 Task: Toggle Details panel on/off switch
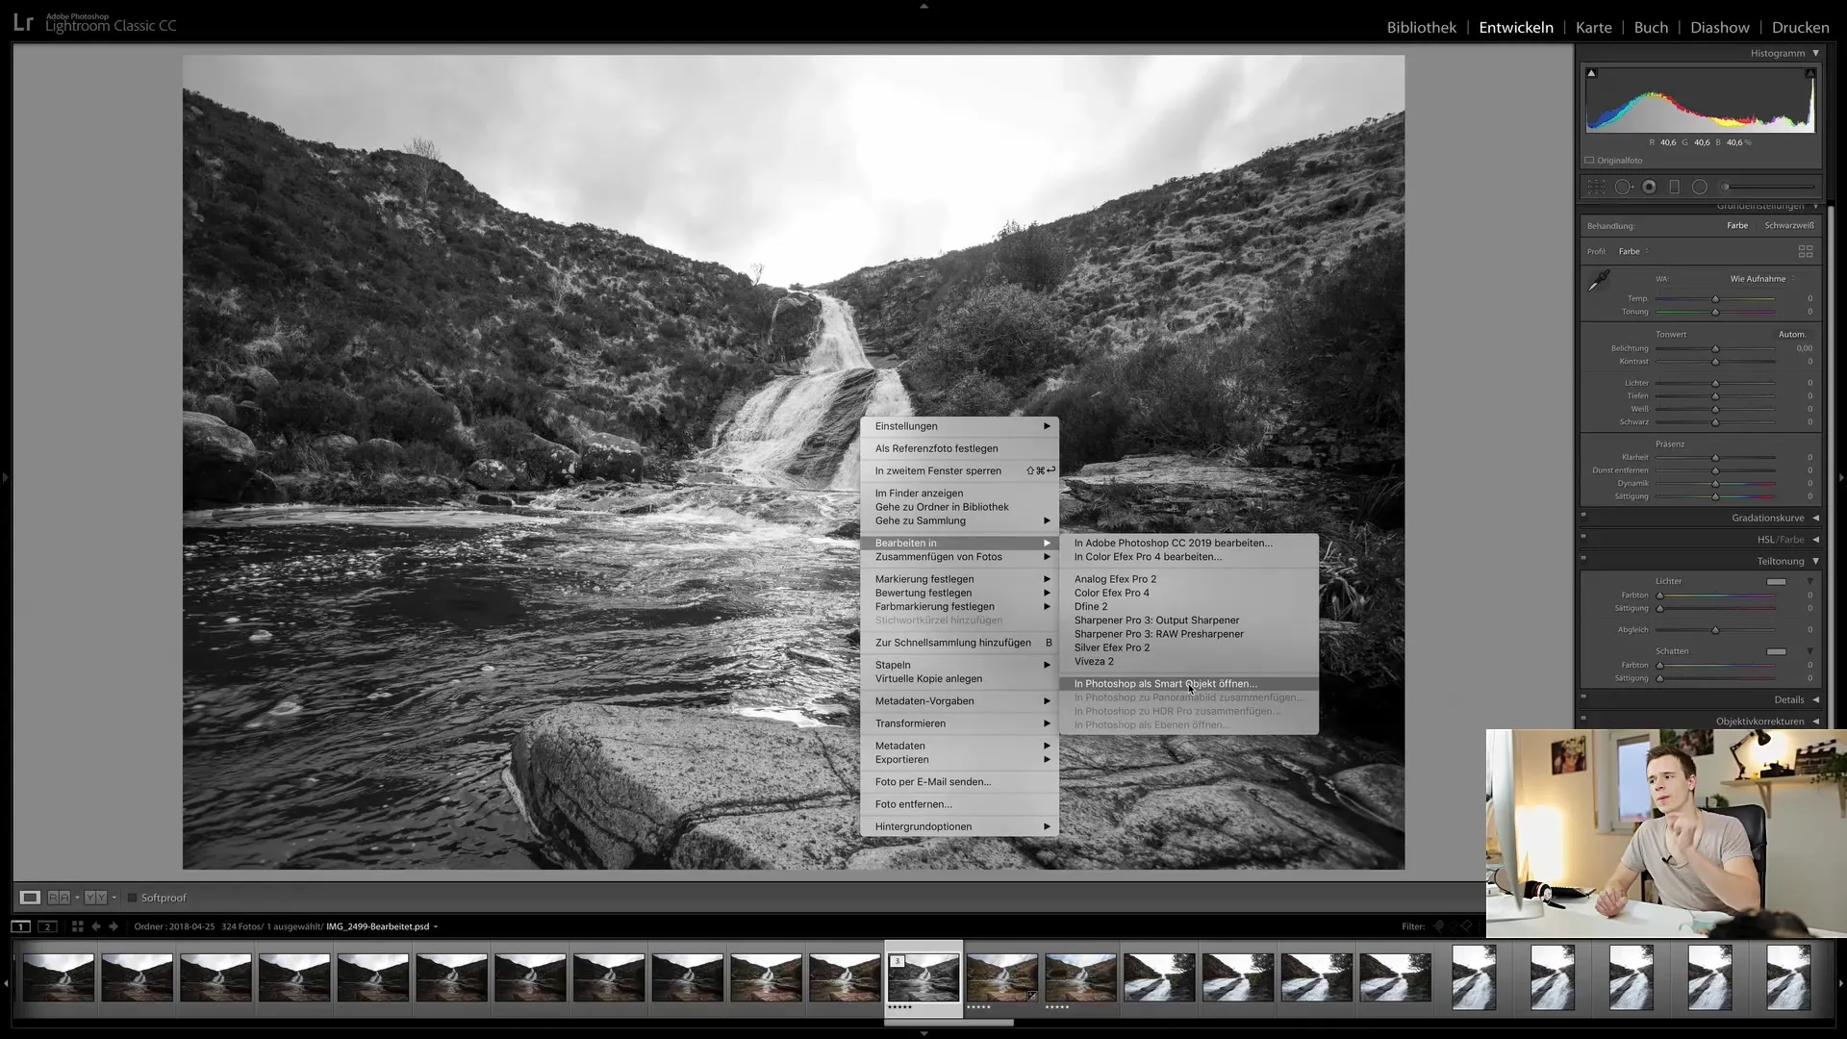1583,697
